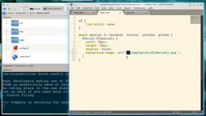Click the Buscar search button
The height and width of the screenshot is (116, 206).
point(35,9)
